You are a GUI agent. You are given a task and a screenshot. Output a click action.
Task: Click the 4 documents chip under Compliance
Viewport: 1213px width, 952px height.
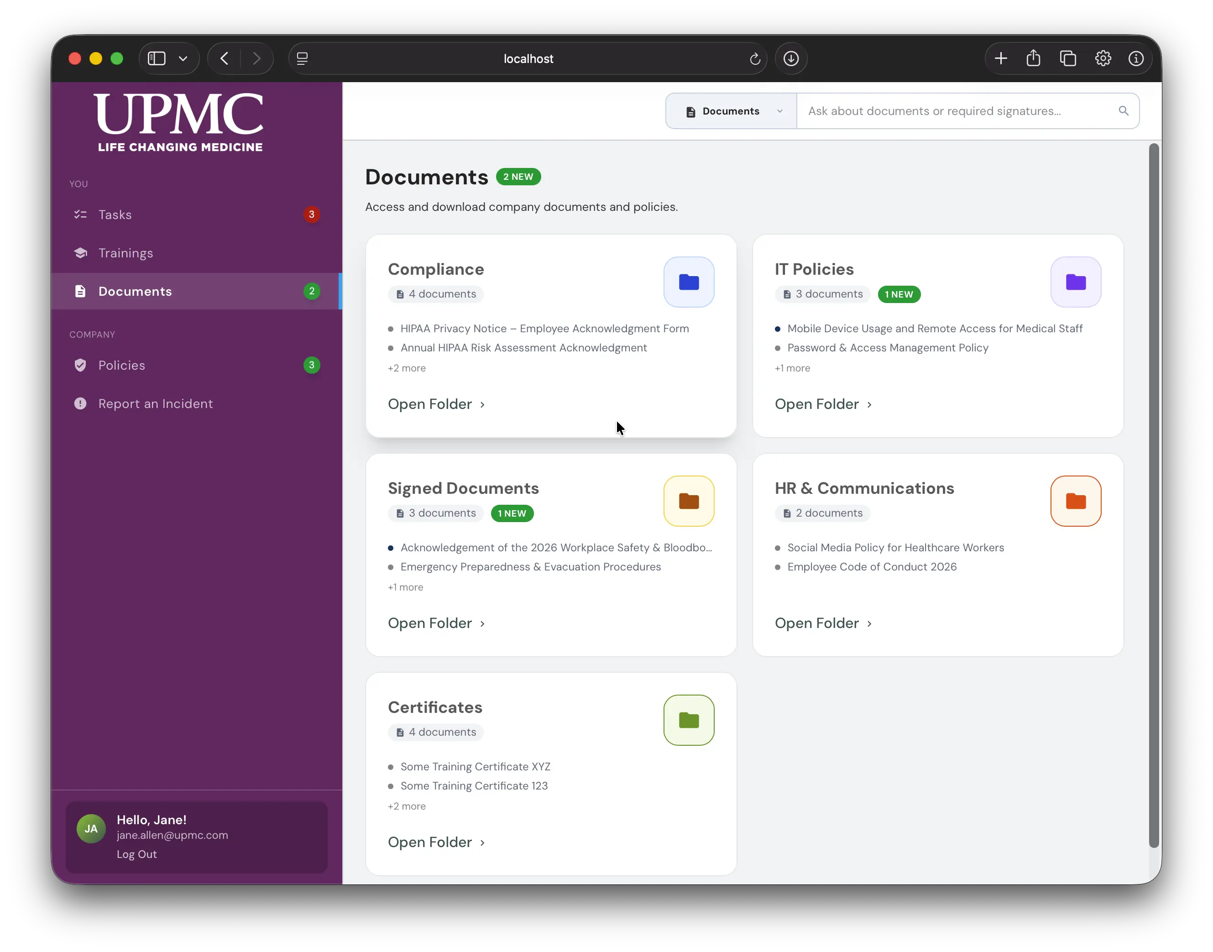pos(435,294)
